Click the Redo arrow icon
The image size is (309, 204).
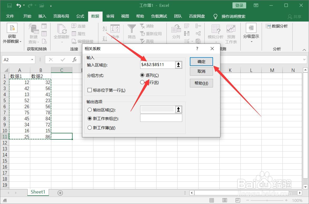click(x=30, y=6)
